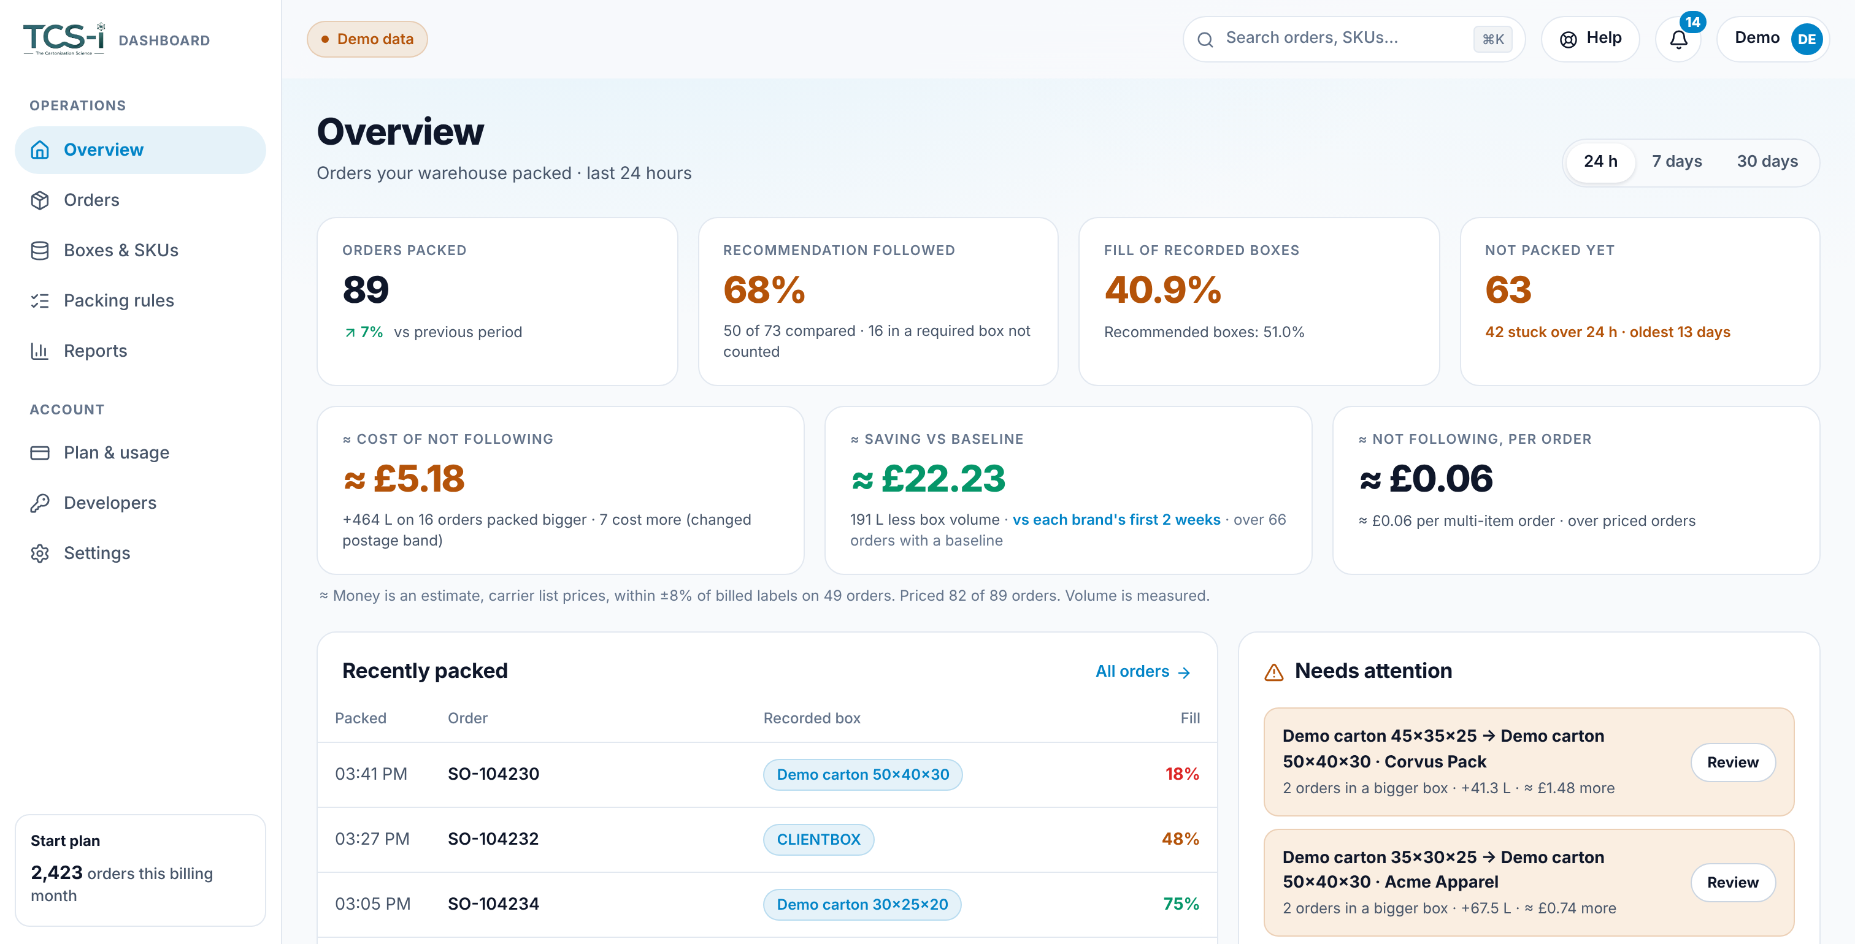The width and height of the screenshot is (1855, 944).
Task: Click the Orders box icon
Action: coord(40,200)
